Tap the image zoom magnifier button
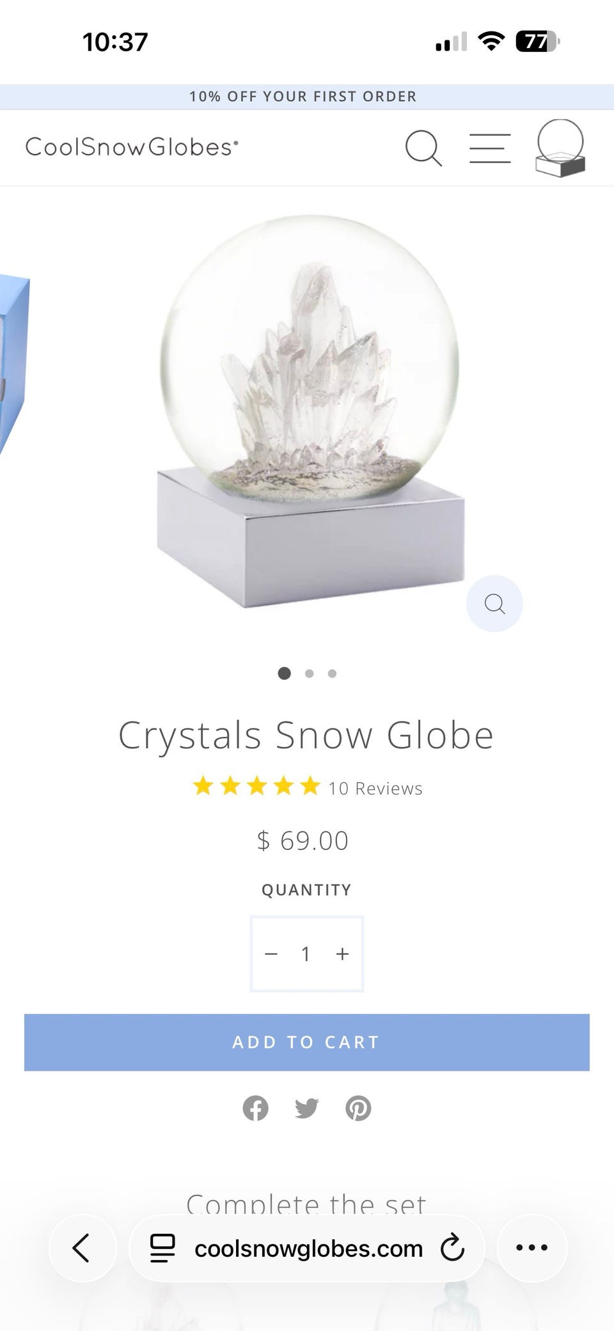Viewport: 614px width, 1331px height. (x=494, y=603)
